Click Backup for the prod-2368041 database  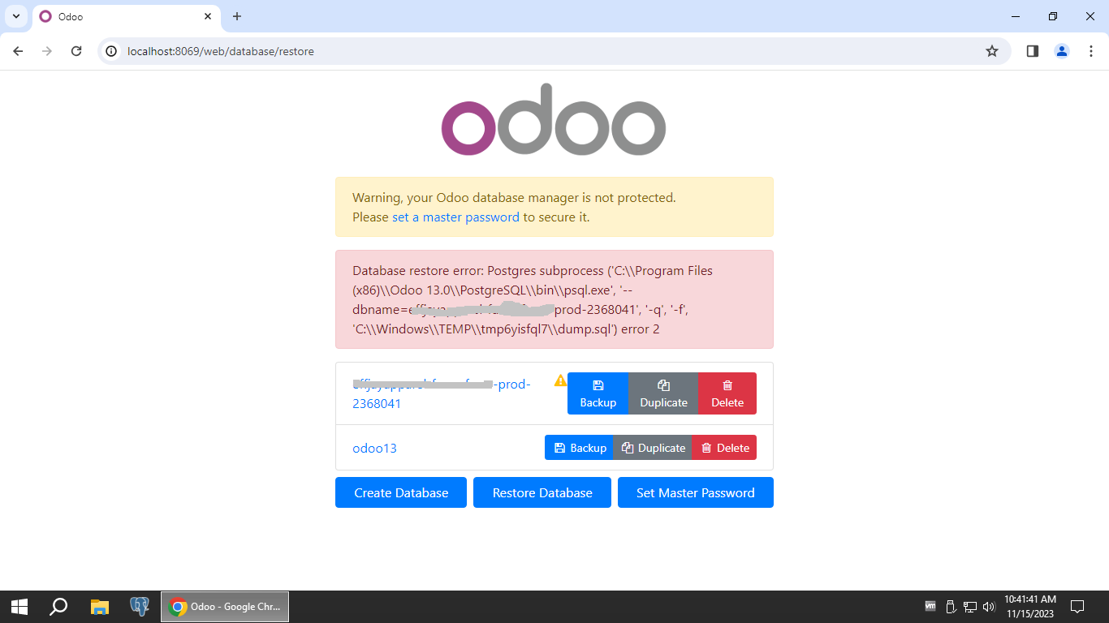(x=598, y=393)
